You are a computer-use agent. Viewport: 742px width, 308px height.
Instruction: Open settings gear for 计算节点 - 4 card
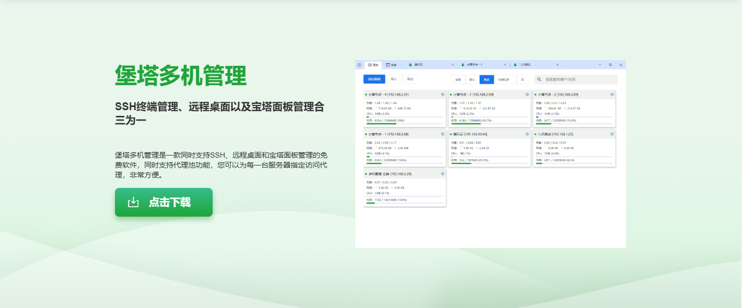pyautogui.click(x=442, y=94)
